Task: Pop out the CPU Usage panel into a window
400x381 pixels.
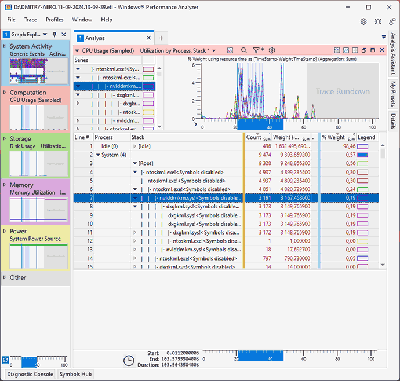Action: pyautogui.click(x=364, y=50)
